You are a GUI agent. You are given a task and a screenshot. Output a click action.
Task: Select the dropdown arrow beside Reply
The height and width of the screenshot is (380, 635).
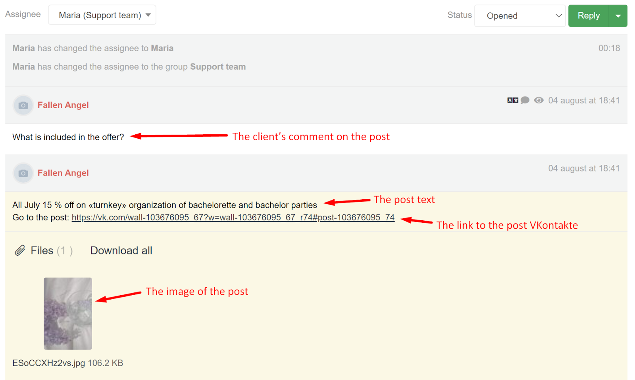618,15
